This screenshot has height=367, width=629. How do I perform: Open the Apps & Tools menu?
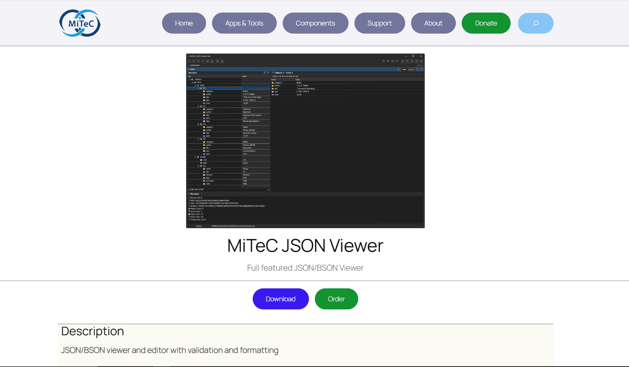[244, 23]
